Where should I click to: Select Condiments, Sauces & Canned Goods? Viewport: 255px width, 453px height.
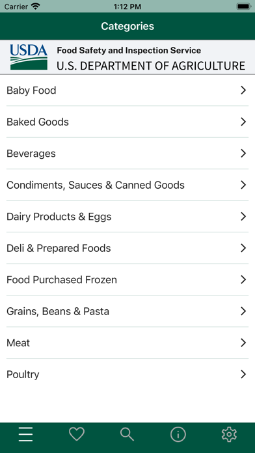click(127, 185)
